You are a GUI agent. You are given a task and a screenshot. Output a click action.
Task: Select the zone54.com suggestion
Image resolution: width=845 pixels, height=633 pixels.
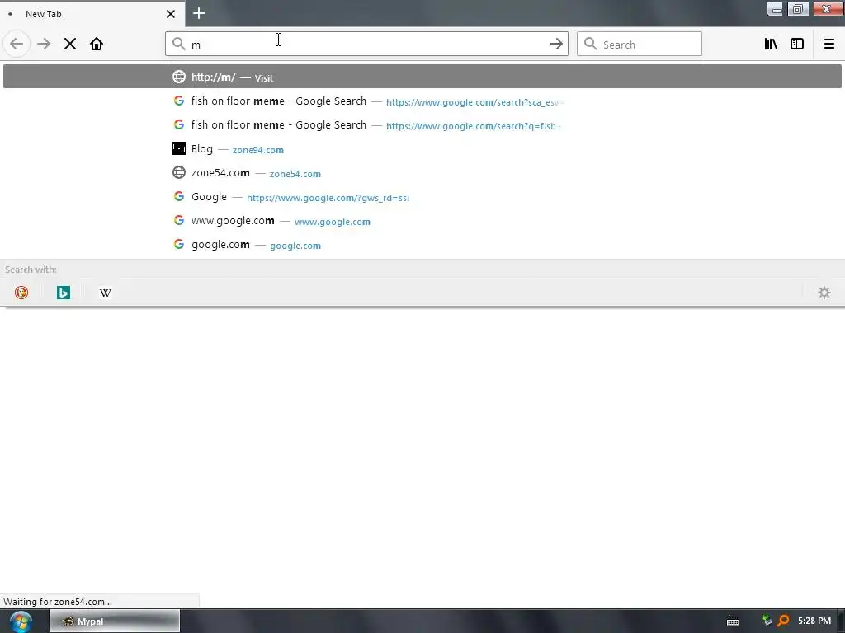[422, 173]
